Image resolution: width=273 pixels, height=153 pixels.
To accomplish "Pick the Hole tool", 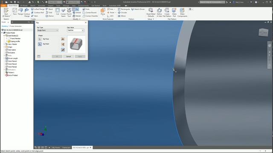I will tap(86, 9).
